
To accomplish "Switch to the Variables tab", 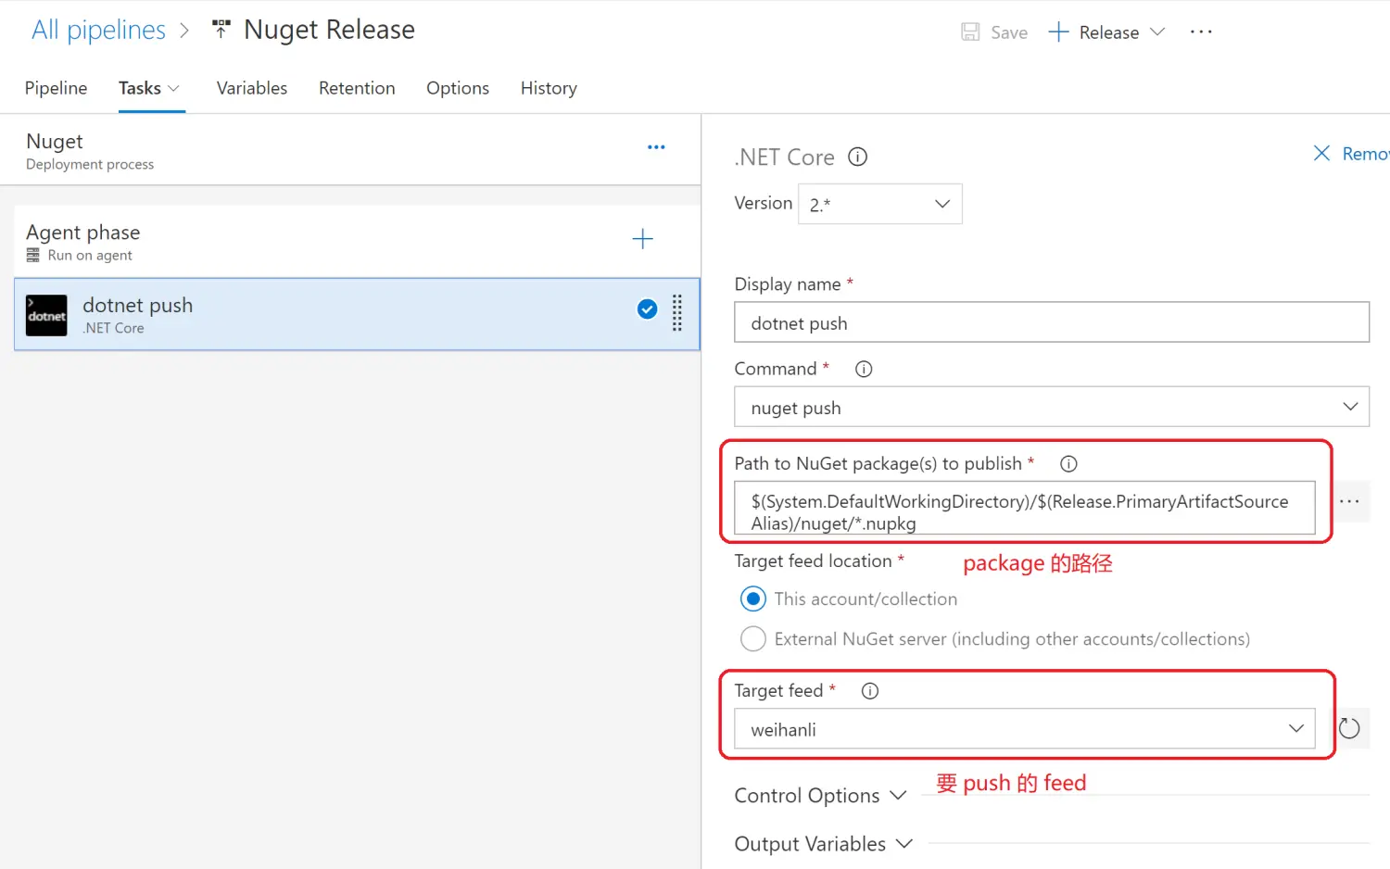I will [252, 88].
